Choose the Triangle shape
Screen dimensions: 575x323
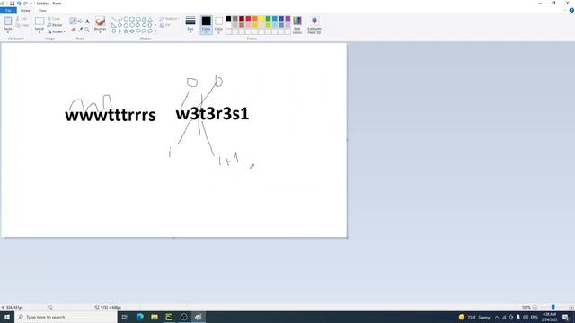click(150, 19)
